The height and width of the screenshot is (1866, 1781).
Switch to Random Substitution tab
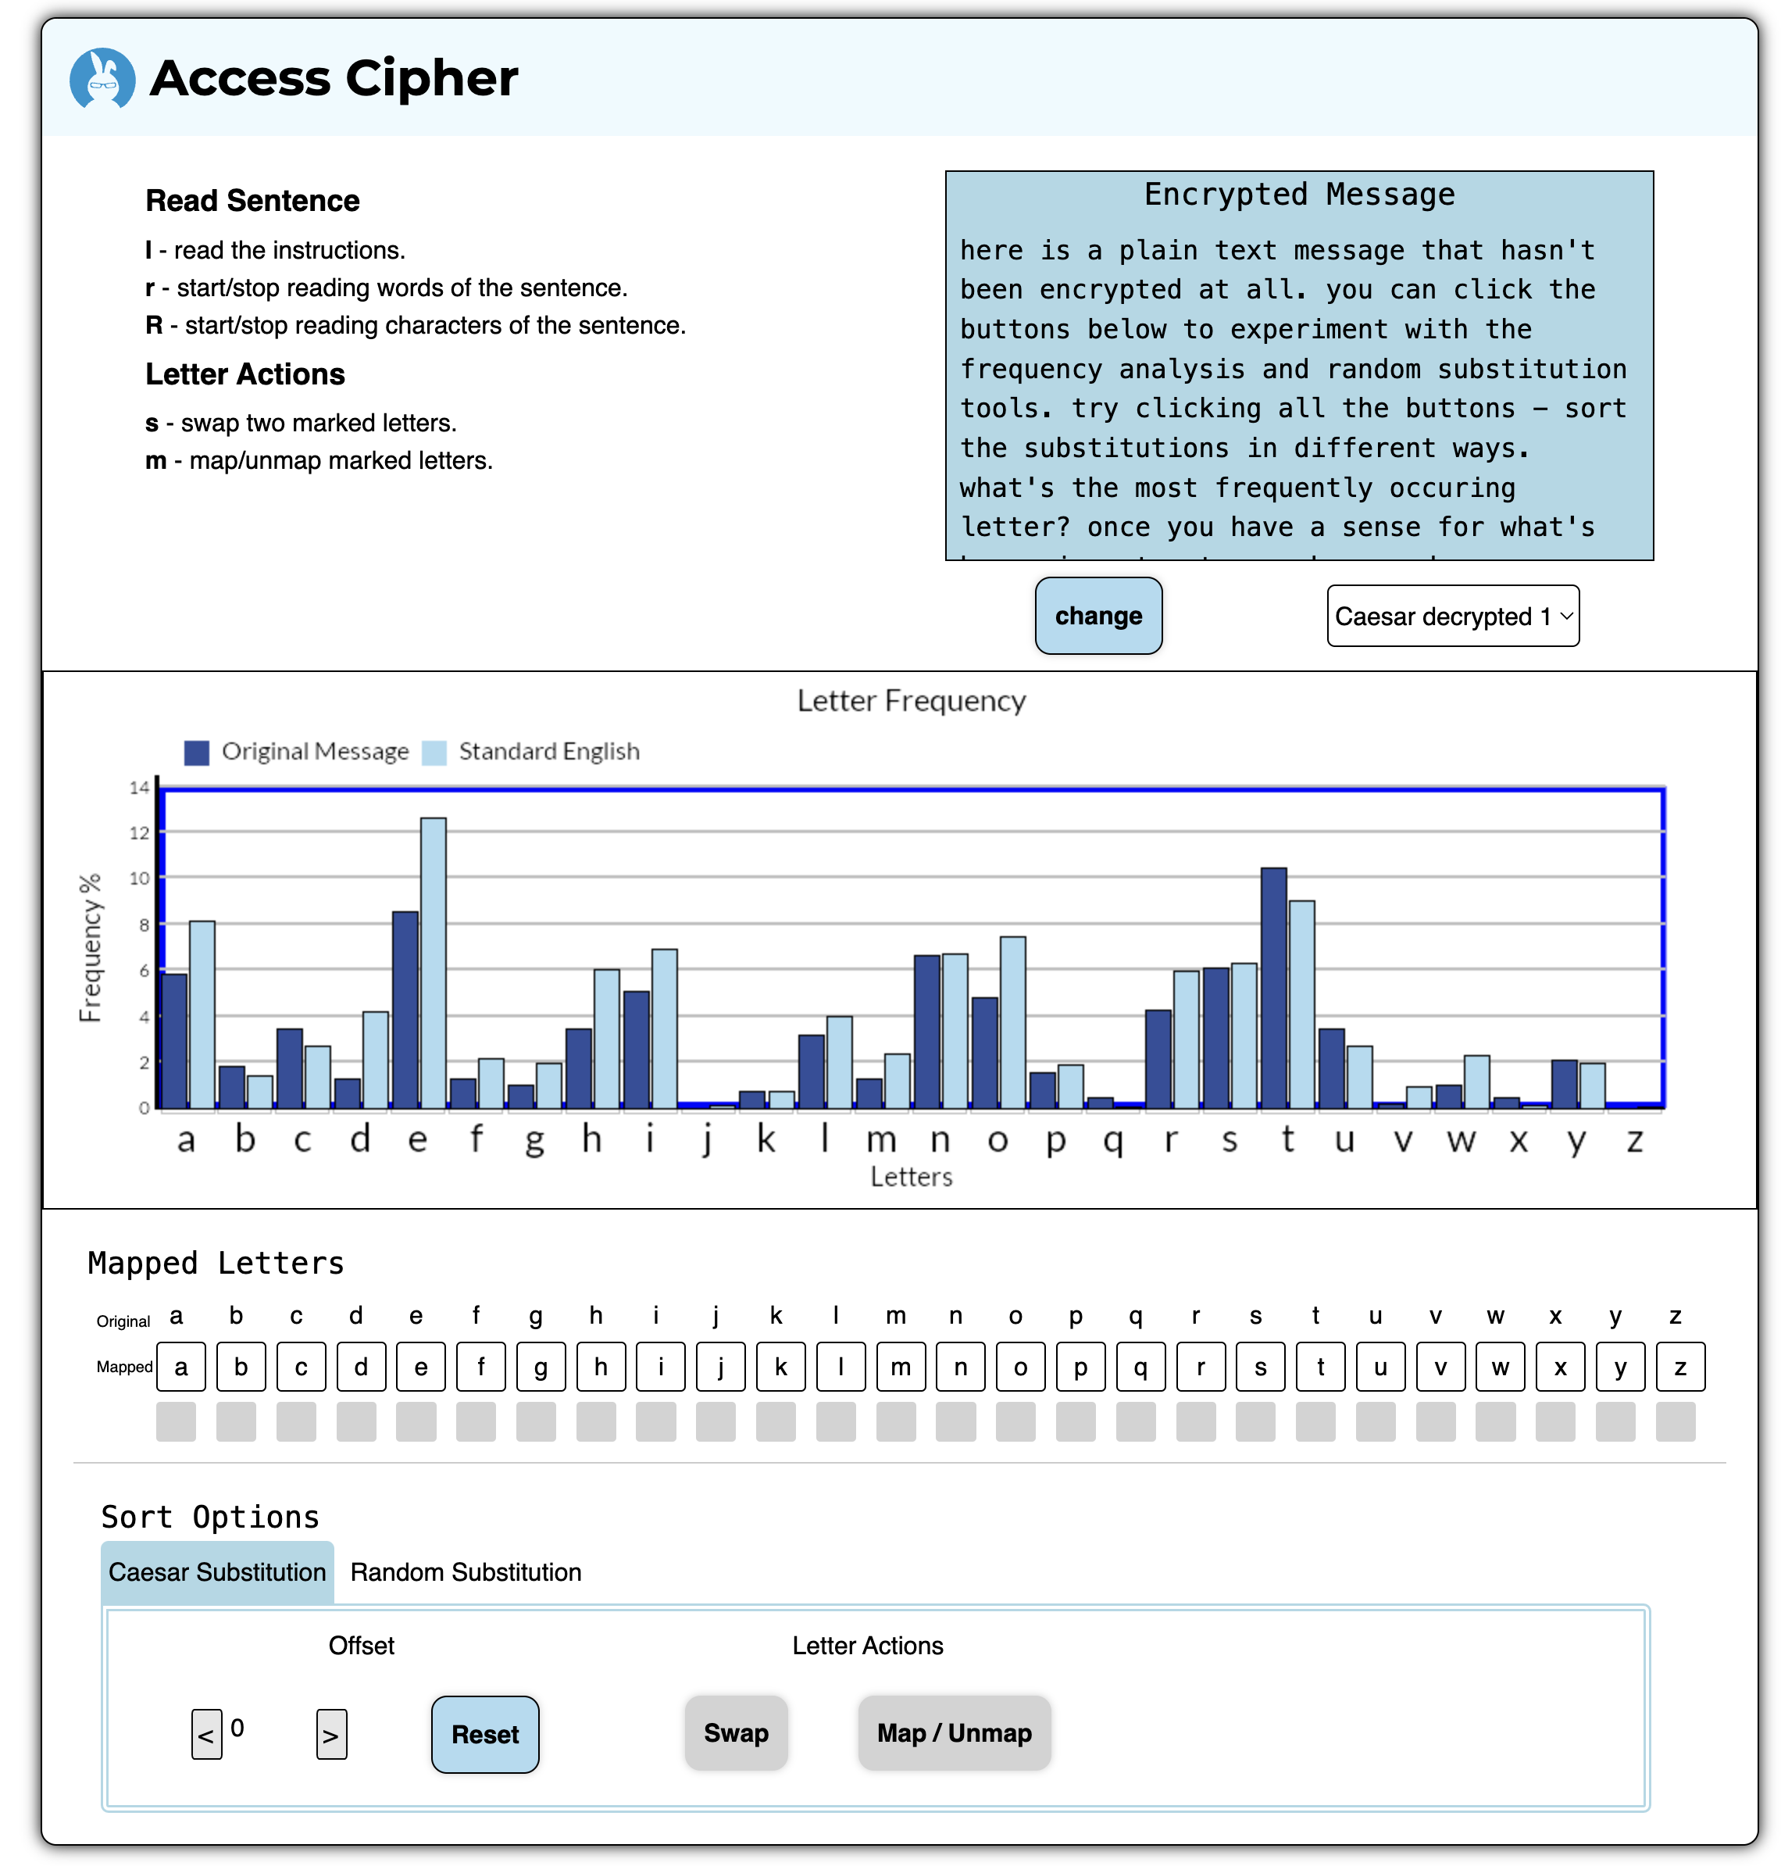466,1571
